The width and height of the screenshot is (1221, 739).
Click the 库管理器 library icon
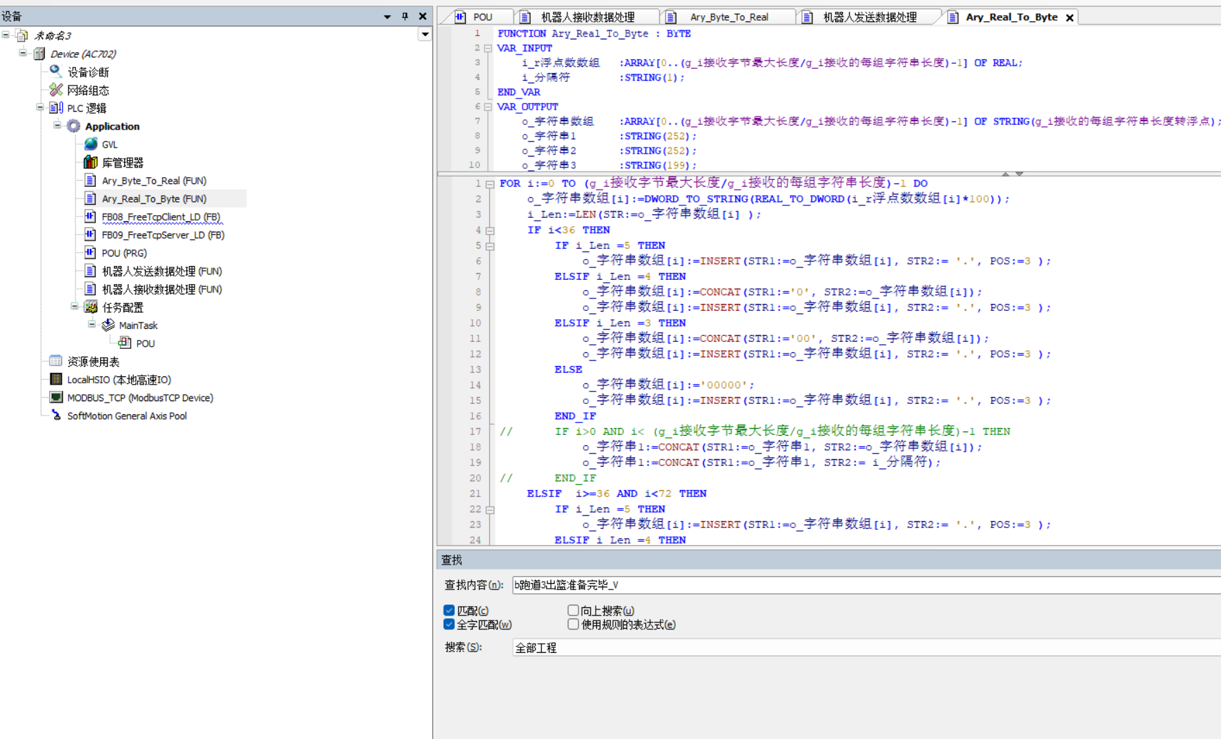click(x=91, y=162)
